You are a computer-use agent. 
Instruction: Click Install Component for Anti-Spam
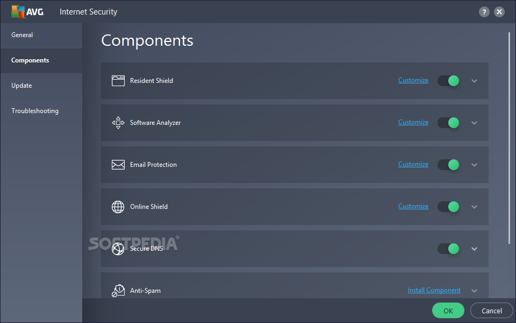(x=434, y=290)
